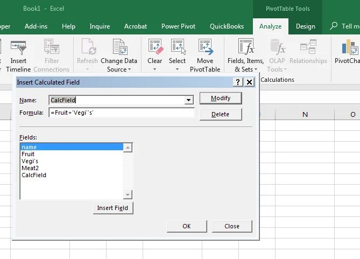The image size is (360, 259).
Task: Click inside the Formula input box
Action: click(122, 113)
